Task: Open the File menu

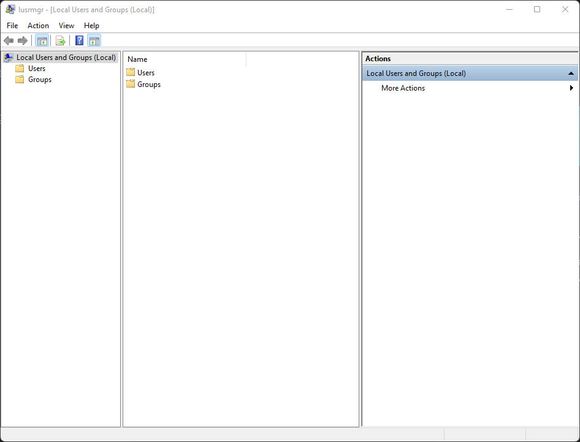Action: click(12, 26)
